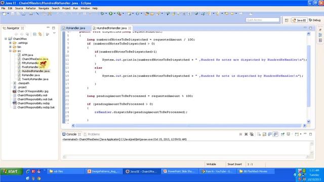Open the Open Console dropdown arrow
The height and width of the screenshot is (182, 324).
(300, 134)
